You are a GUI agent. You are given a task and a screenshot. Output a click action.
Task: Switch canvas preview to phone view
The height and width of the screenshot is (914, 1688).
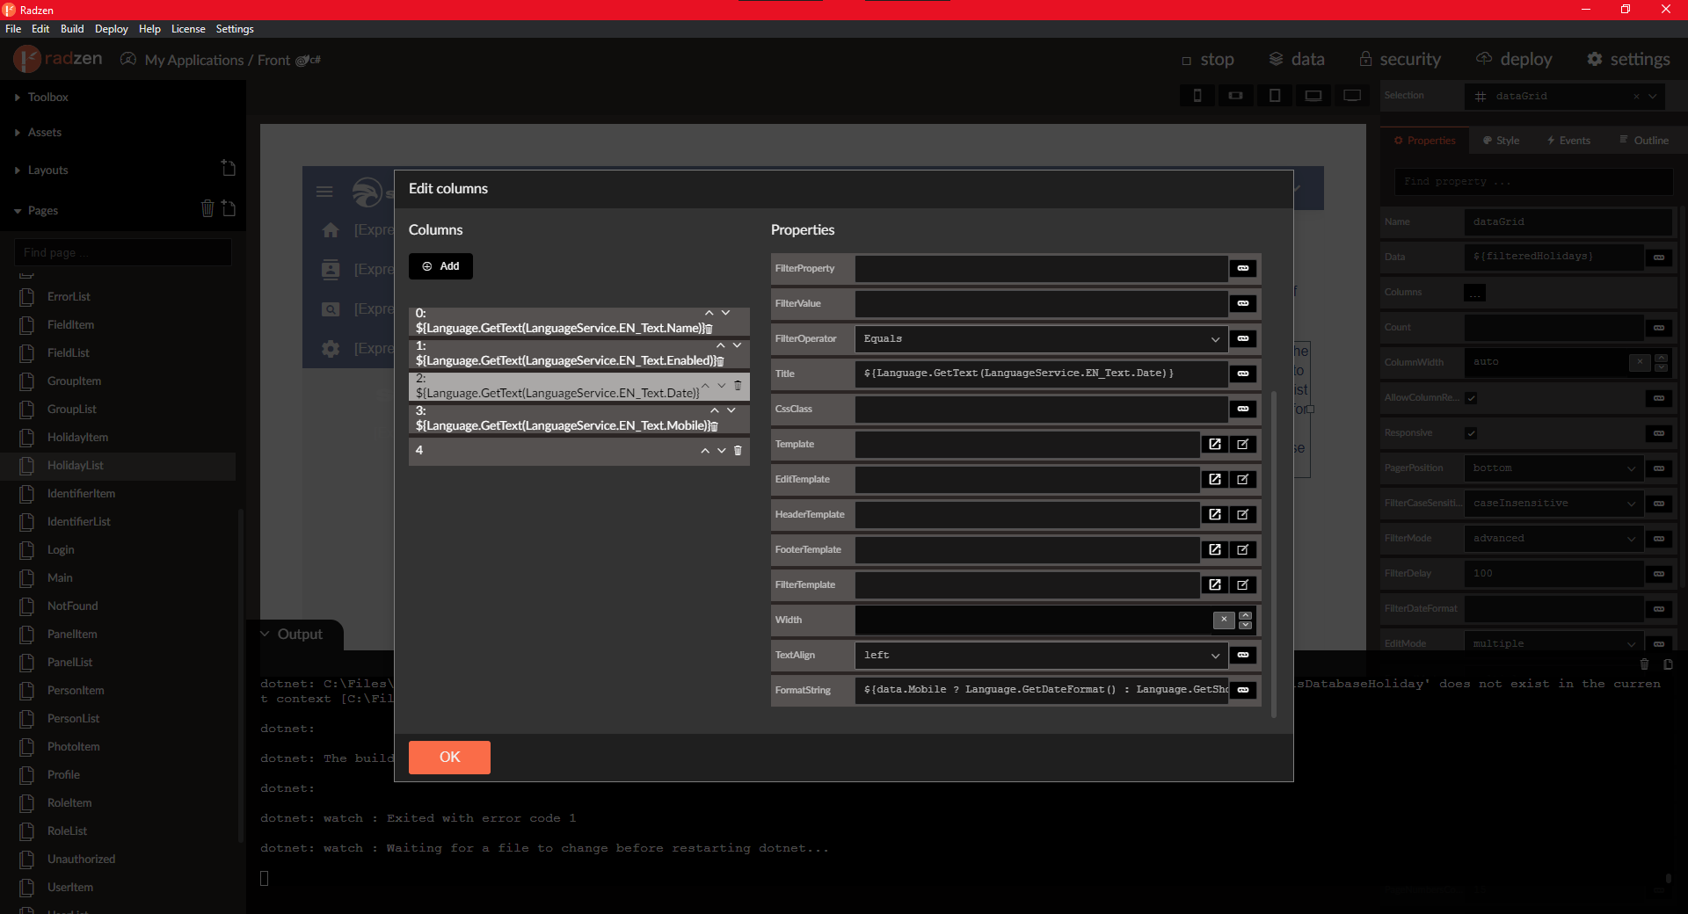[1197, 95]
